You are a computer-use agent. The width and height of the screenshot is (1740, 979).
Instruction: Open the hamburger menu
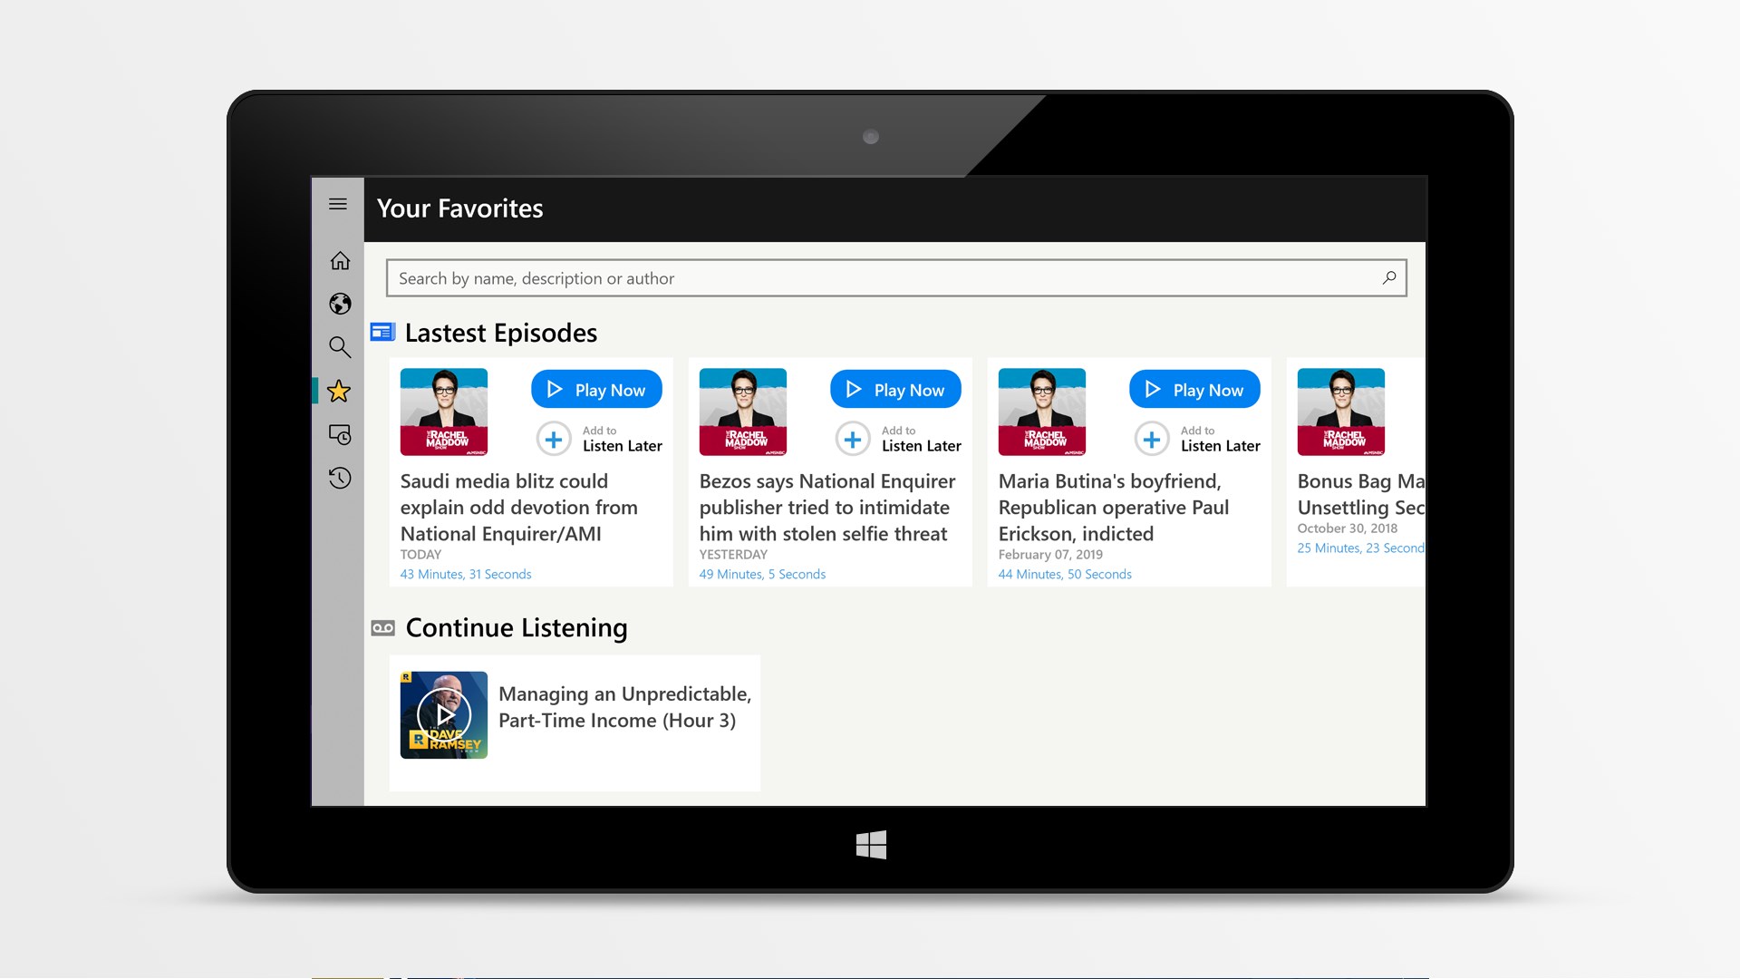(x=338, y=204)
